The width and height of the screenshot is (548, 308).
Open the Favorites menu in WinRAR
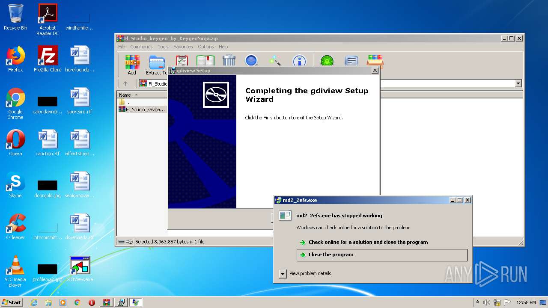pos(183,47)
